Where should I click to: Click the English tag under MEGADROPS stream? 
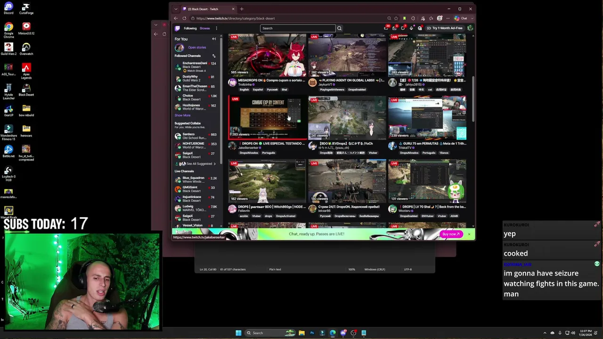point(244,89)
